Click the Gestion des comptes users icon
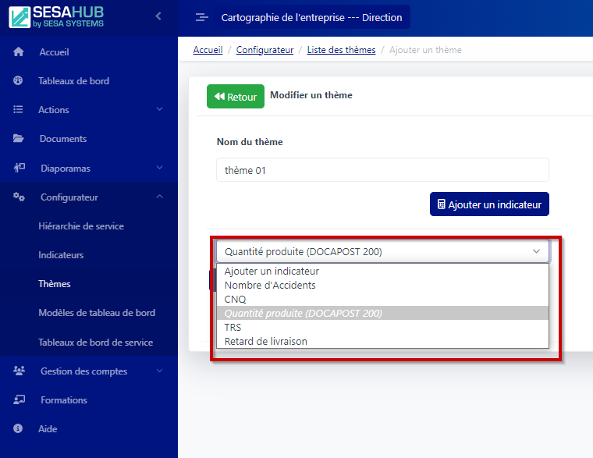Screen dimensions: 593x458 click(x=20, y=371)
